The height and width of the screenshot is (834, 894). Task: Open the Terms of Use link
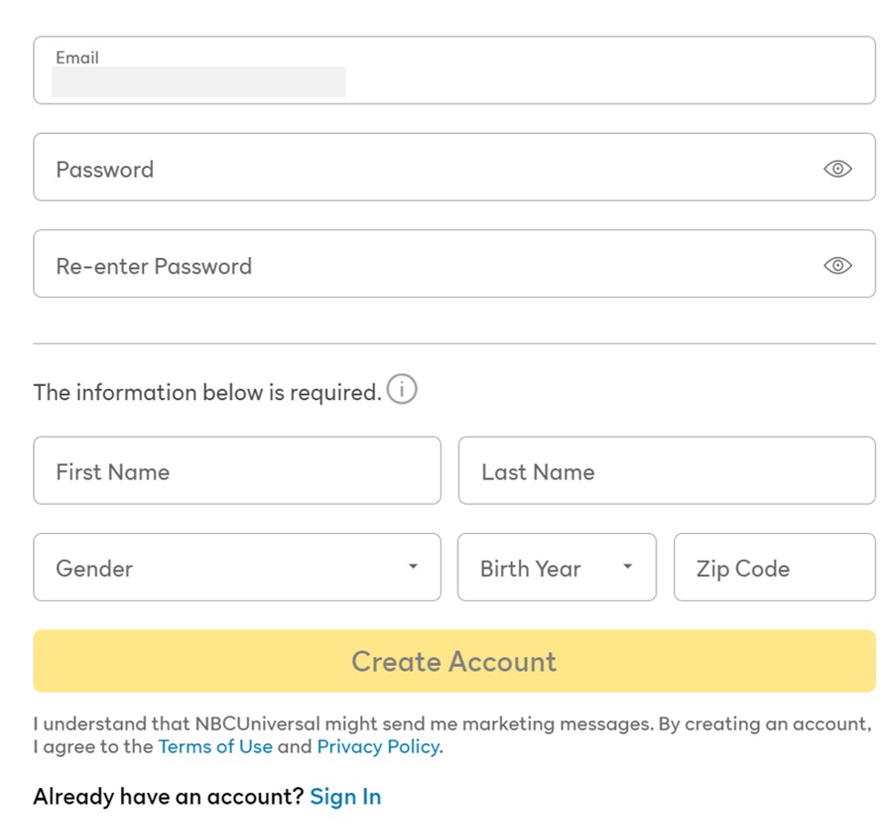215,747
